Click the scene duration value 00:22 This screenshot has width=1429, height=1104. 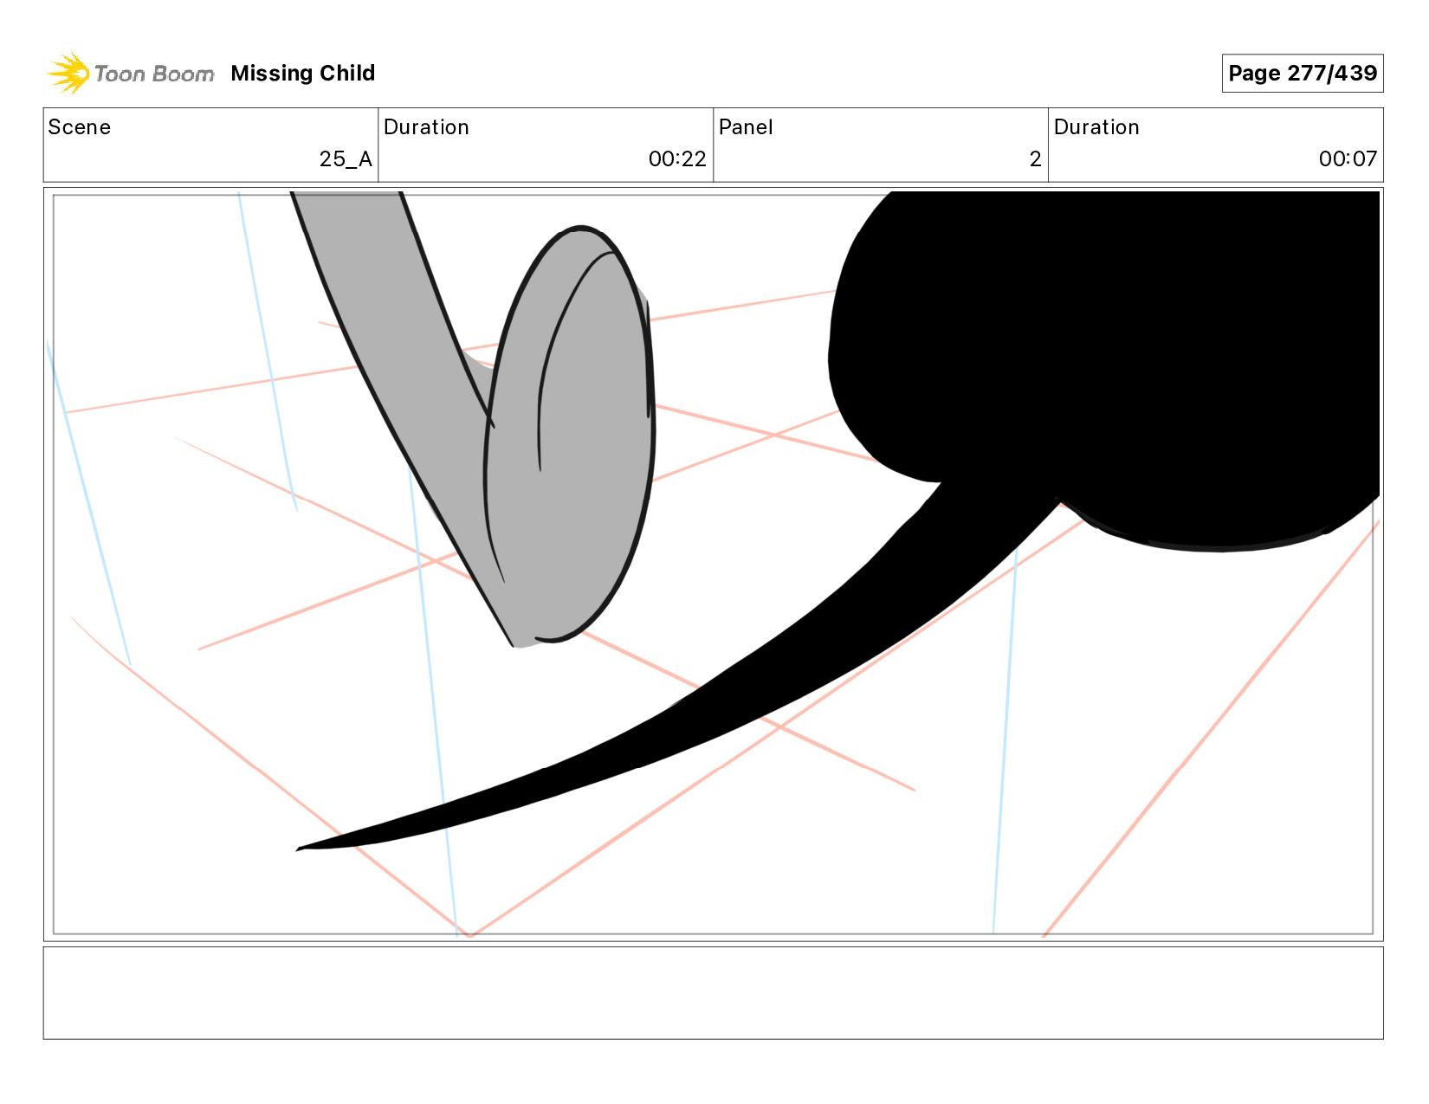[x=677, y=159]
